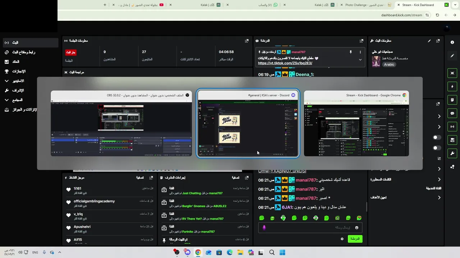The width and height of the screenshot is (460, 258).
Task: Open pinned message three-dot options
Action: point(360,52)
